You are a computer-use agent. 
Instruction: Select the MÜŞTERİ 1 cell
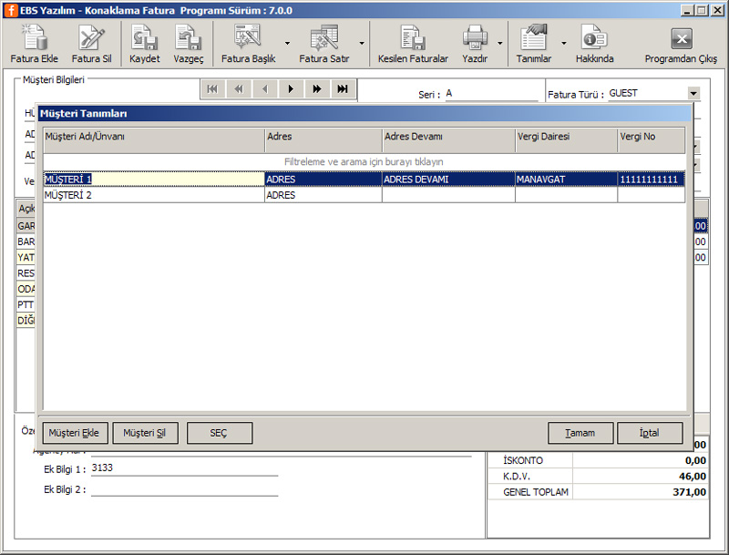coord(154,180)
